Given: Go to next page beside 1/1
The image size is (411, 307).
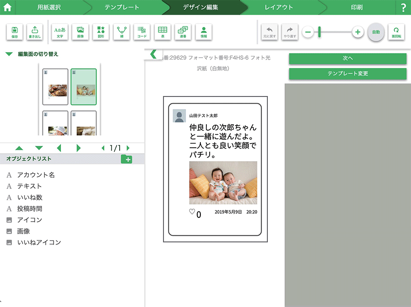Looking at the screenshot, I should (x=128, y=148).
